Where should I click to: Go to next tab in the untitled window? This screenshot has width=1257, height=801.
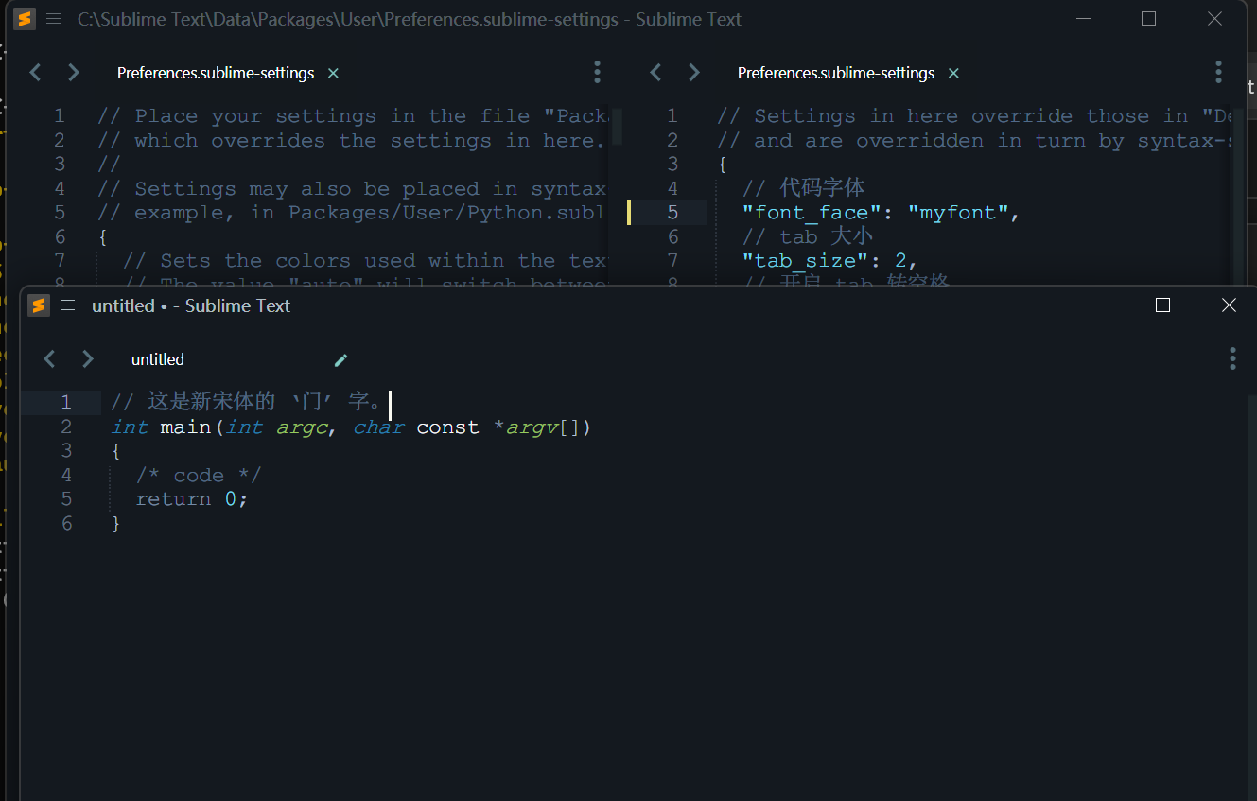(88, 358)
